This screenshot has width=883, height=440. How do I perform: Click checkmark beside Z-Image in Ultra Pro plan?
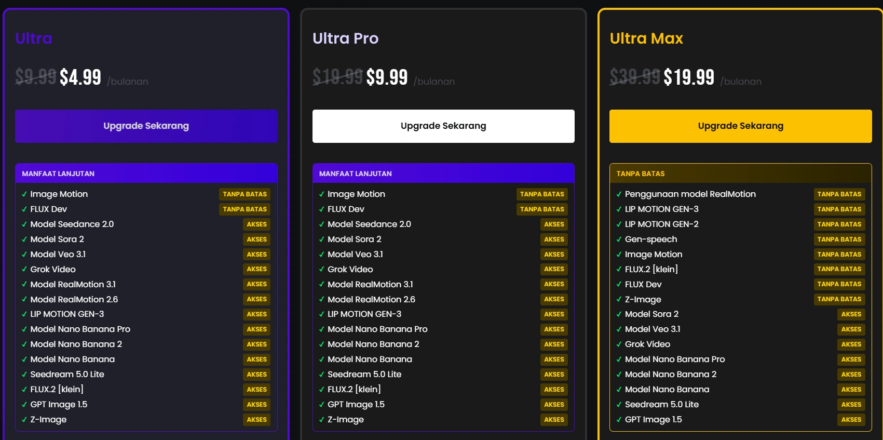(322, 420)
